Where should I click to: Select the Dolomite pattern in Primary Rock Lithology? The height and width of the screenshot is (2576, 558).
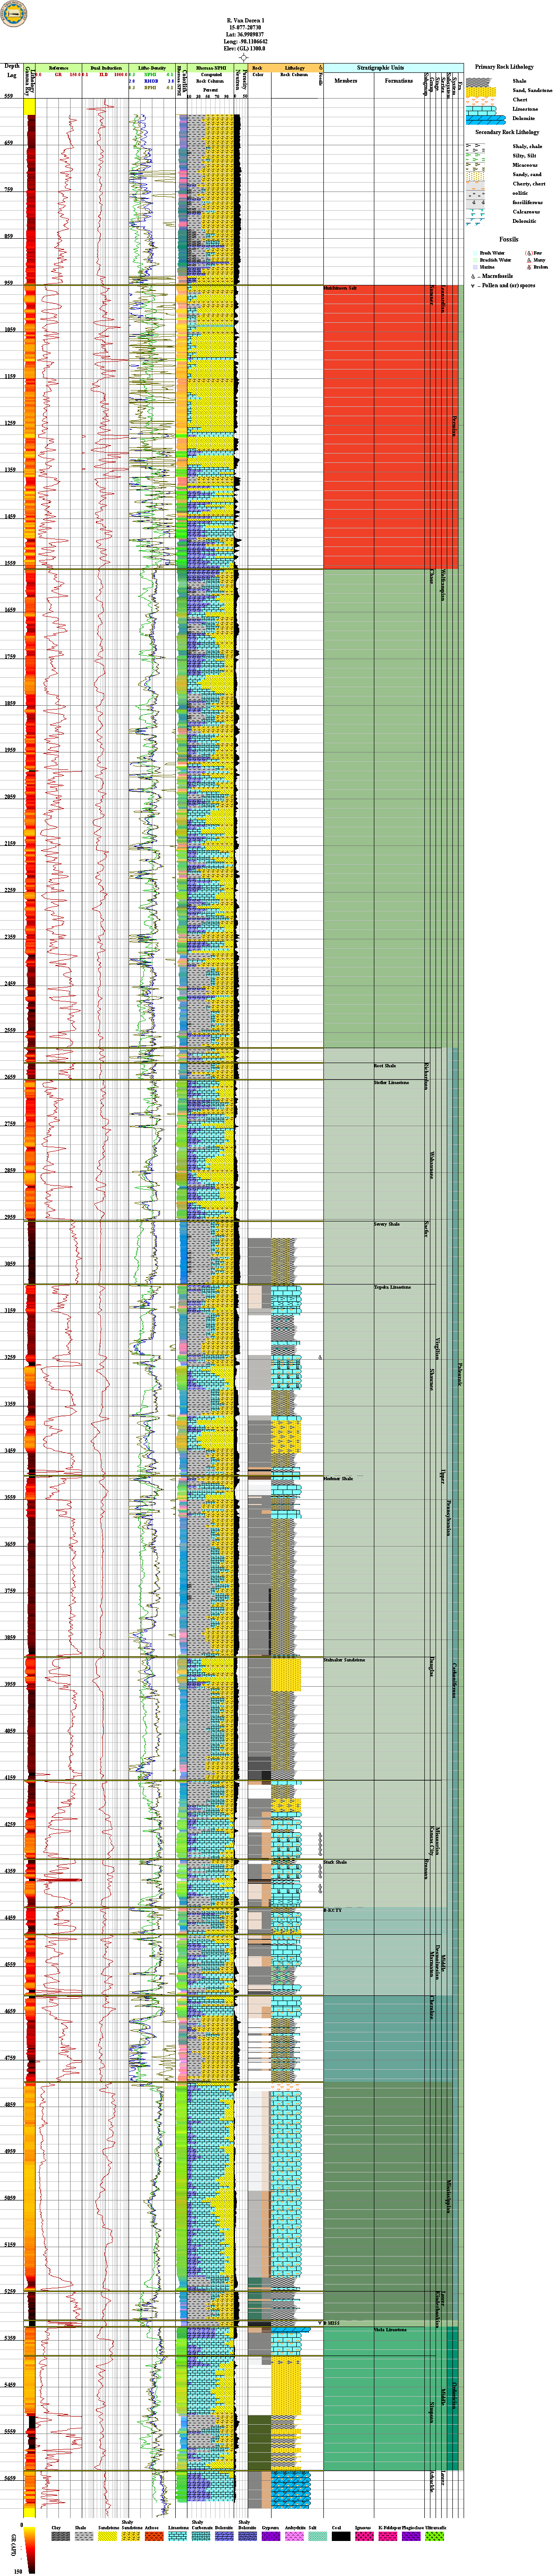pyautogui.click(x=486, y=120)
